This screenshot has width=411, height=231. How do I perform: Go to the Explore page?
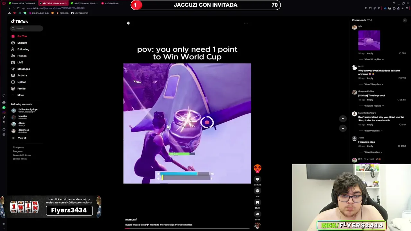tap(22, 43)
